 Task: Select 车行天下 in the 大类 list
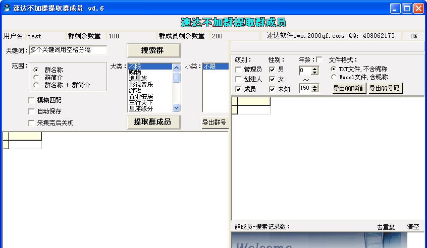(x=150, y=102)
